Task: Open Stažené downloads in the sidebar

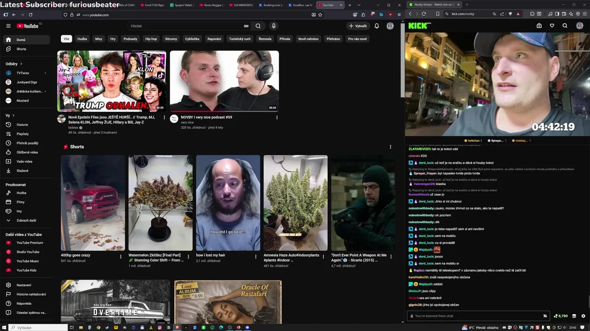Action: 28,171
